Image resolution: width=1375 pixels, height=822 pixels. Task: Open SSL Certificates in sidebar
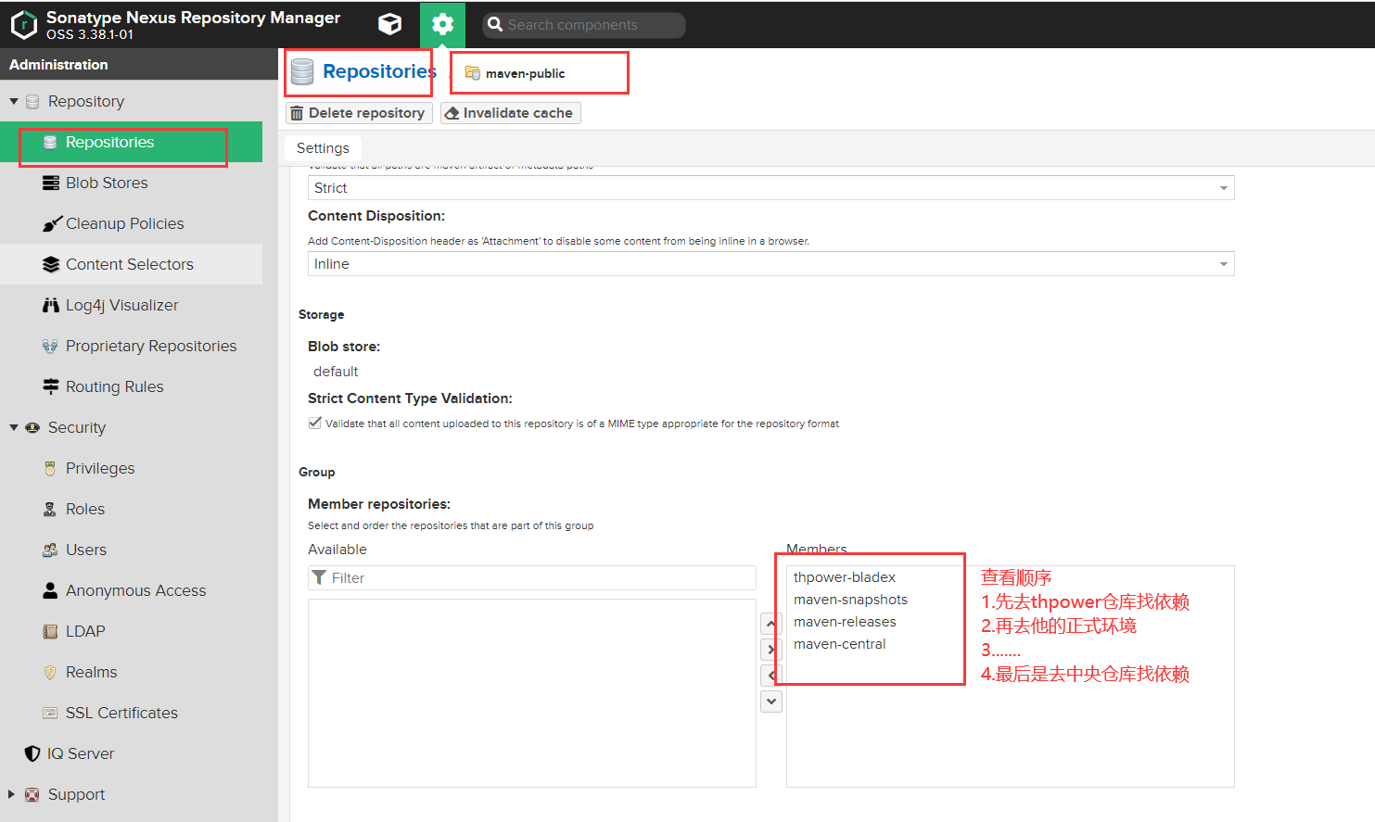tap(131, 713)
